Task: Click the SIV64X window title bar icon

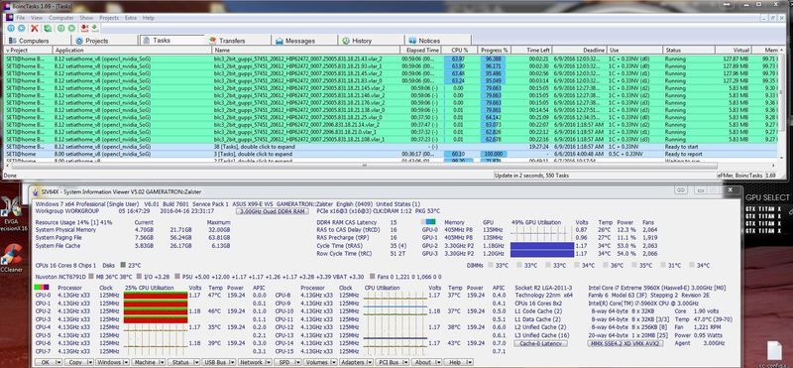Action: coord(35,191)
